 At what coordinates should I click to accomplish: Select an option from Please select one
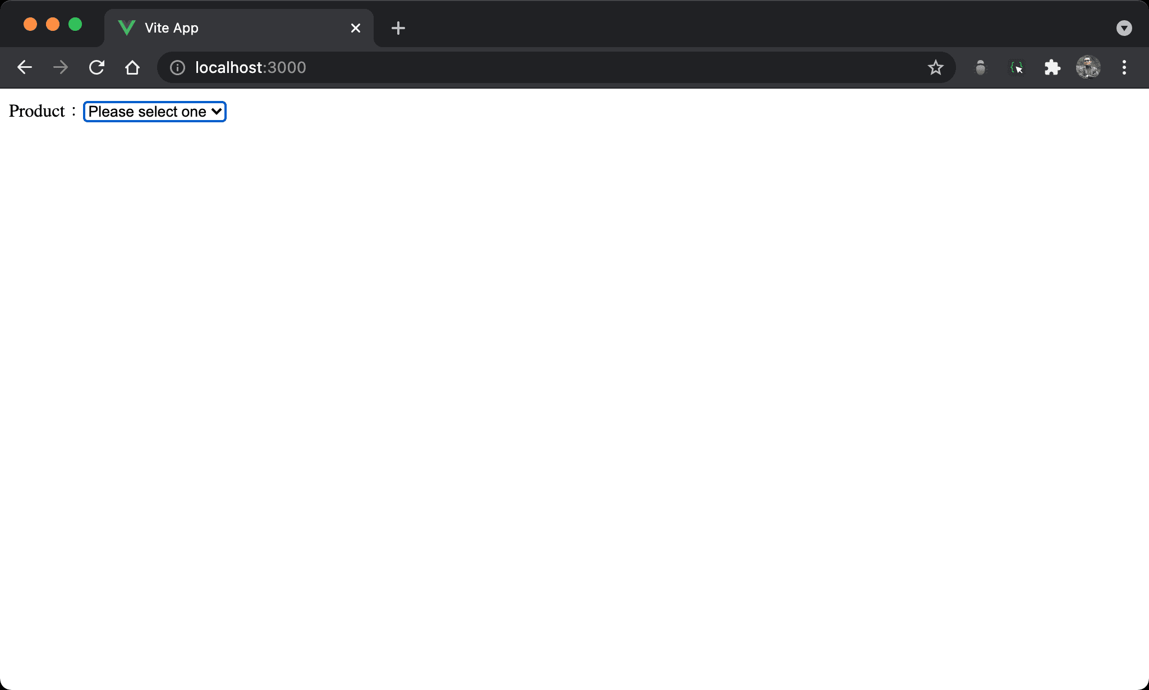(x=154, y=111)
